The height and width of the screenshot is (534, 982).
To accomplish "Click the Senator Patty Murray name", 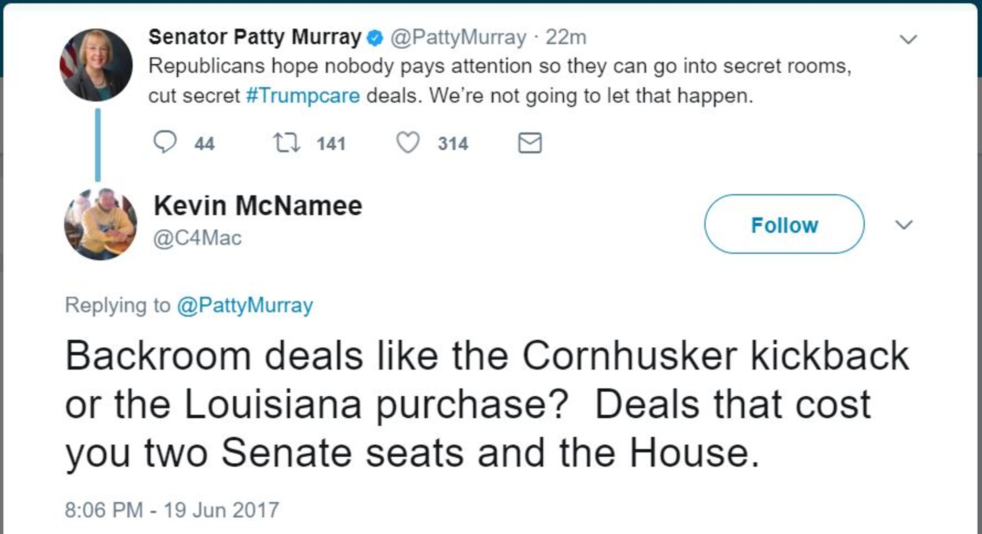I will tap(255, 37).
